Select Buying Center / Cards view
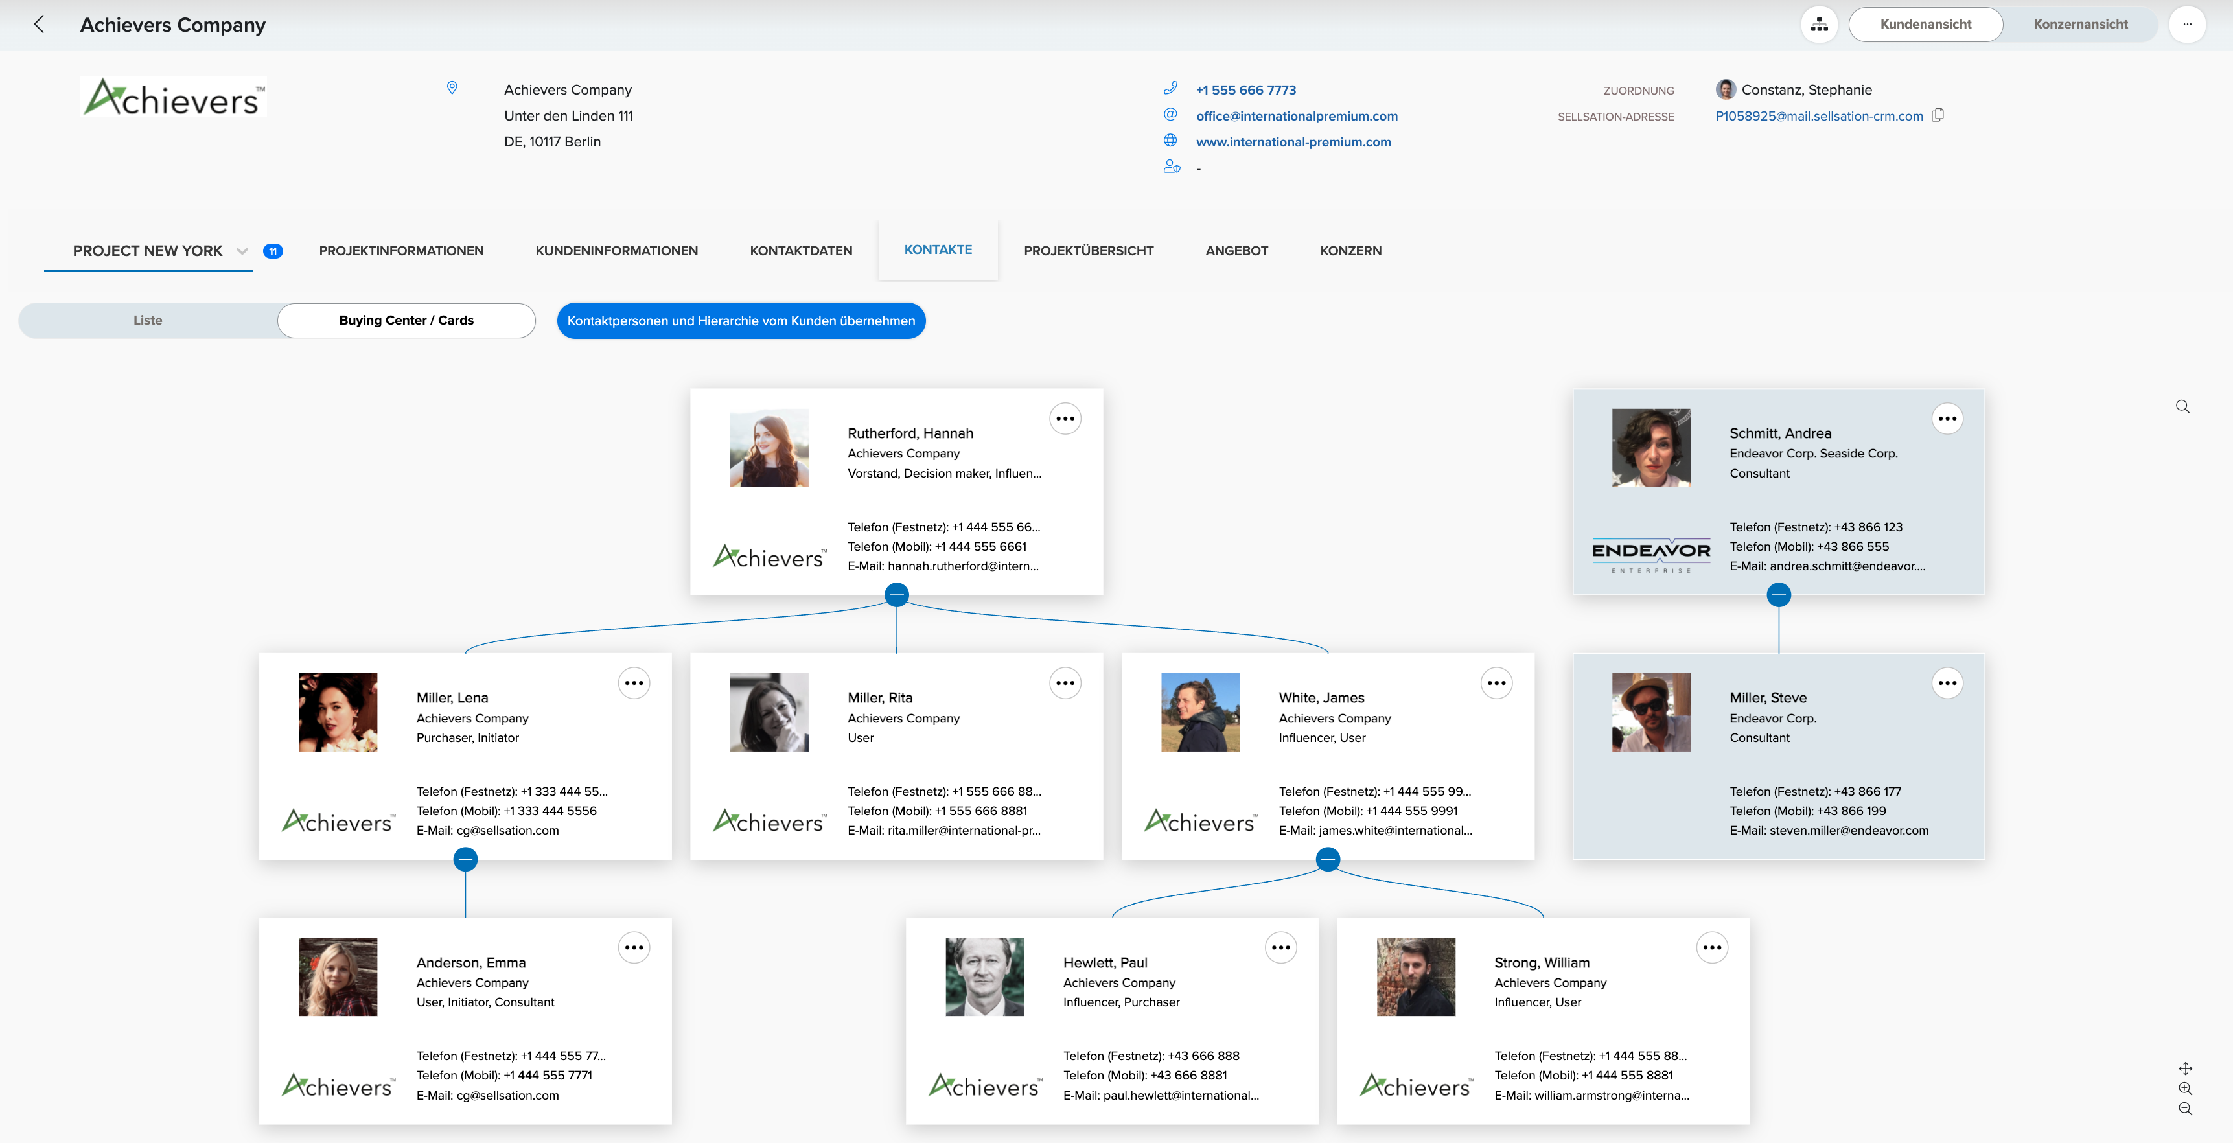The image size is (2233, 1143). pos(406,321)
